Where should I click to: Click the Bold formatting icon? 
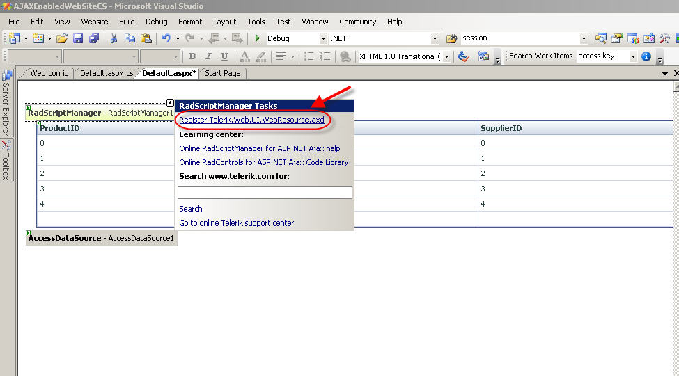[x=192, y=56]
